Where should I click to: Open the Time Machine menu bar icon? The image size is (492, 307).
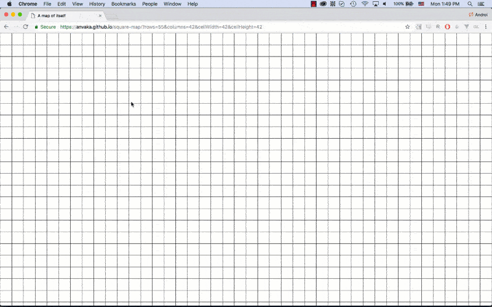coord(353,4)
